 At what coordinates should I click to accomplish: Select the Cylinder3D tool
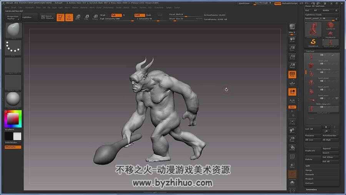[x=330, y=26]
